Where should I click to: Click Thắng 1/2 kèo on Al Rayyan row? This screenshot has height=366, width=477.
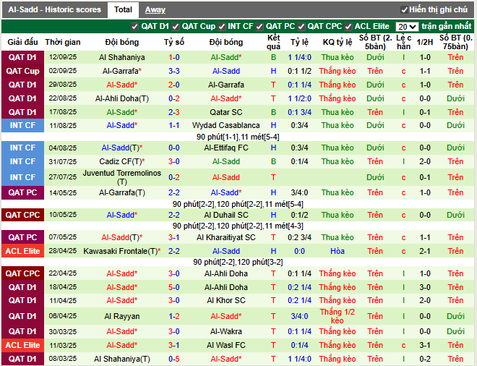338,316
